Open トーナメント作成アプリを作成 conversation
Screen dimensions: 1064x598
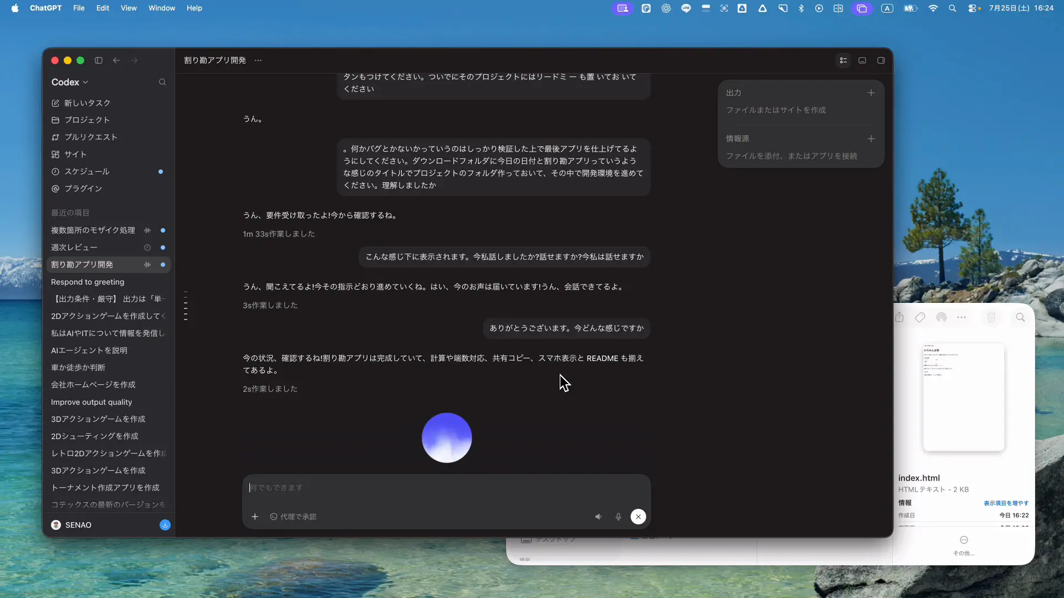(x=109, y=488)
